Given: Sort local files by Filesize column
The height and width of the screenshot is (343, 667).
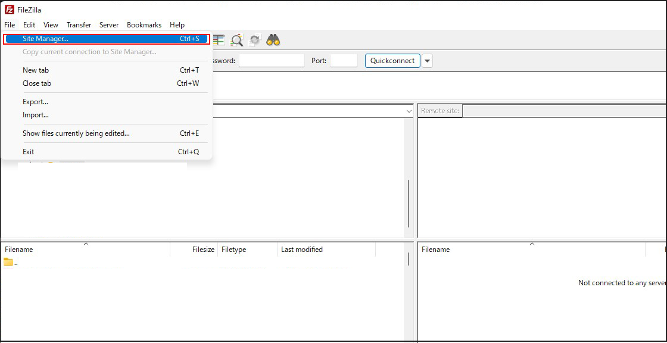Looking at the screenshot, I should coord(194,250).
